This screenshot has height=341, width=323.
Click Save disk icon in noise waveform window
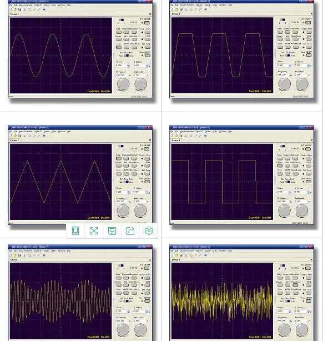pyautogui.click(x=181, y=255)
